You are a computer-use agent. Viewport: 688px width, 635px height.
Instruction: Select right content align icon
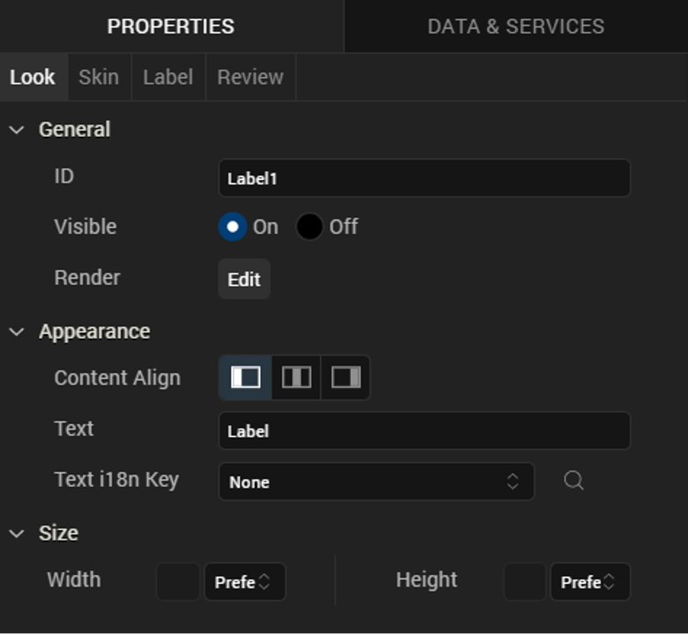click(345, 377)
